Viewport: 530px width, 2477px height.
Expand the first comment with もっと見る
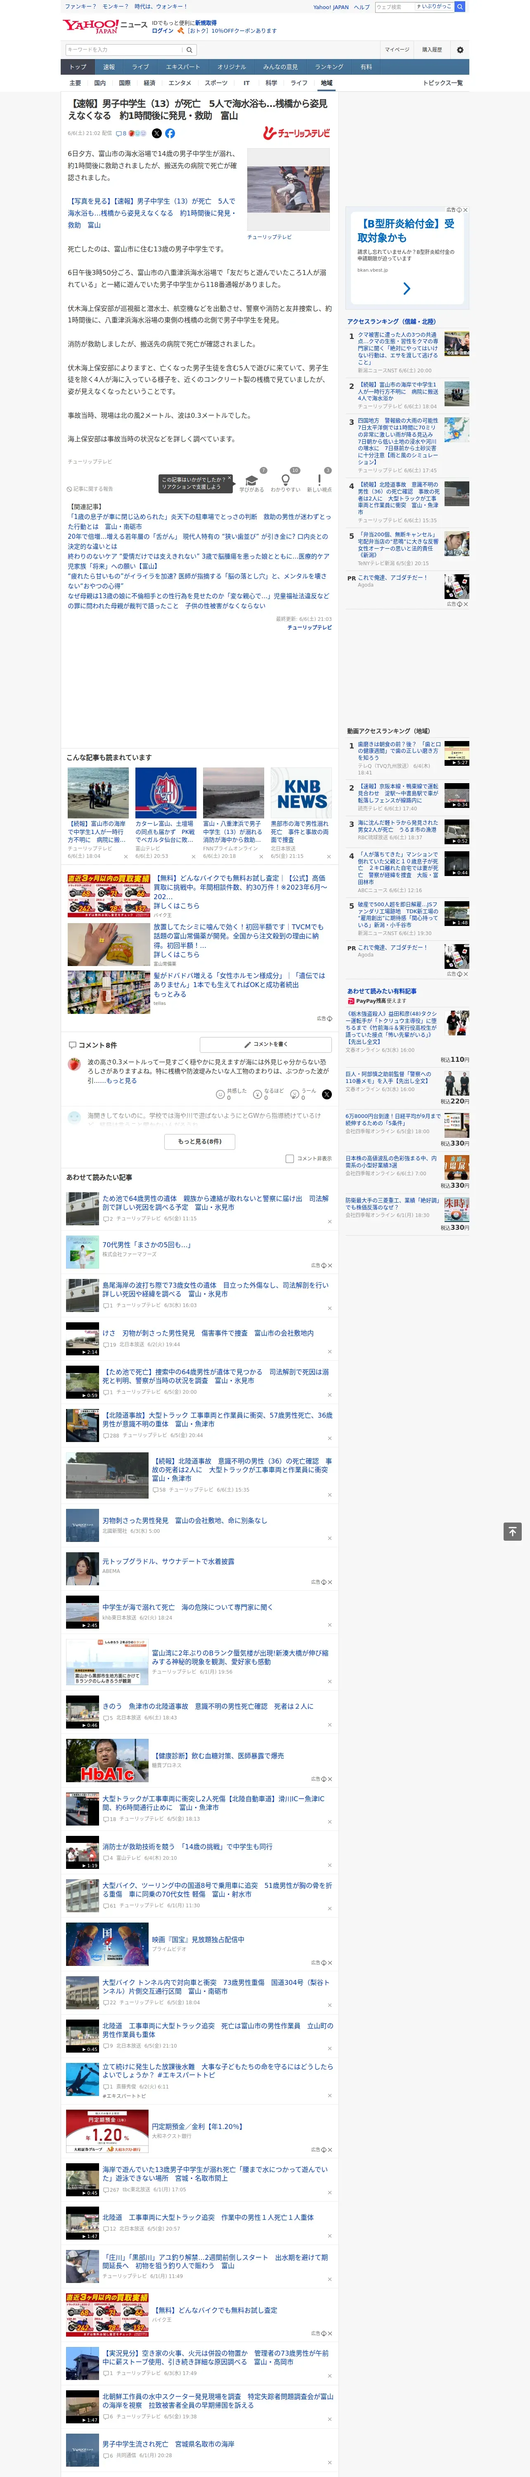(x=122, y=1080)
